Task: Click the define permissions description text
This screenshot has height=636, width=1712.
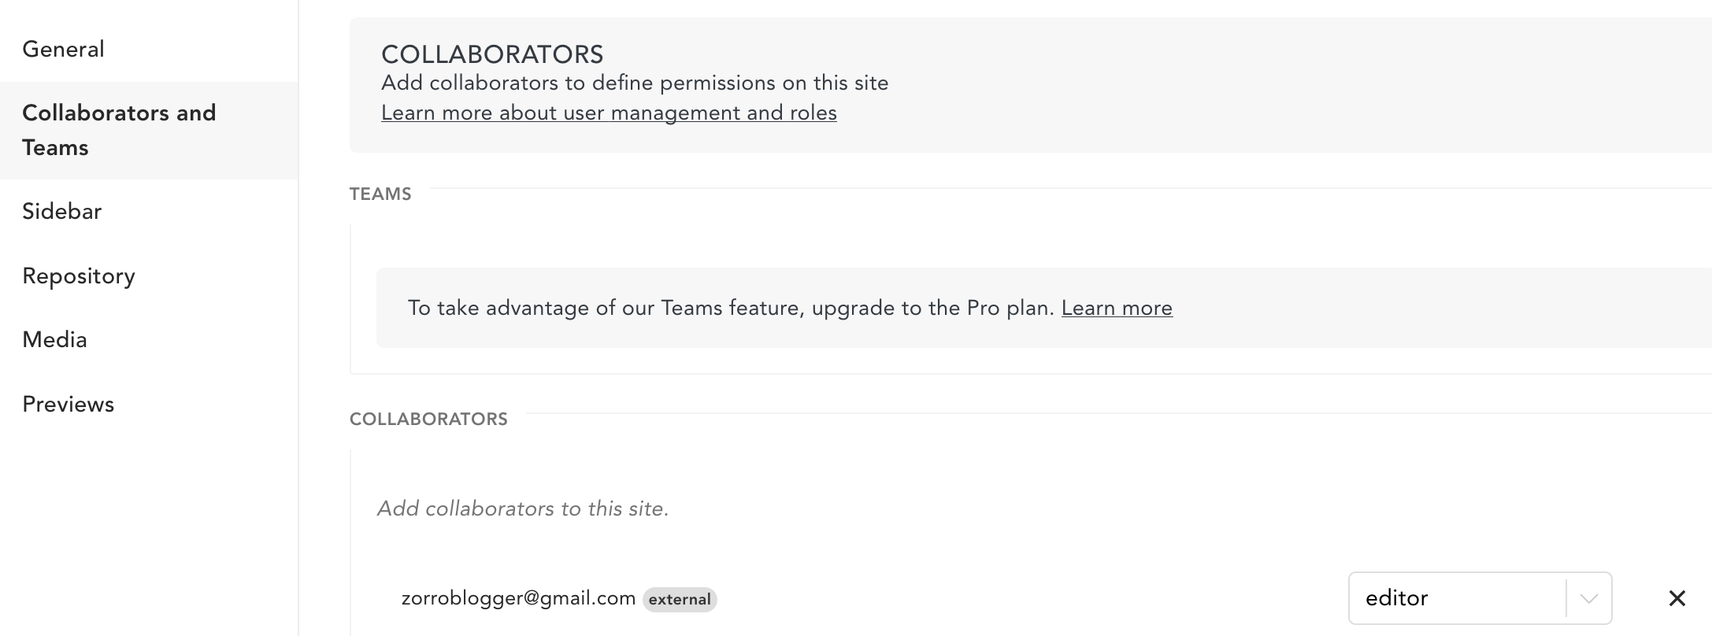Action: pyautogui.click(x=635, y=83)
